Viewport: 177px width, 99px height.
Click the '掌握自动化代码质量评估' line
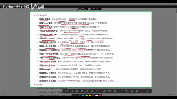click(x=75, y=50)
